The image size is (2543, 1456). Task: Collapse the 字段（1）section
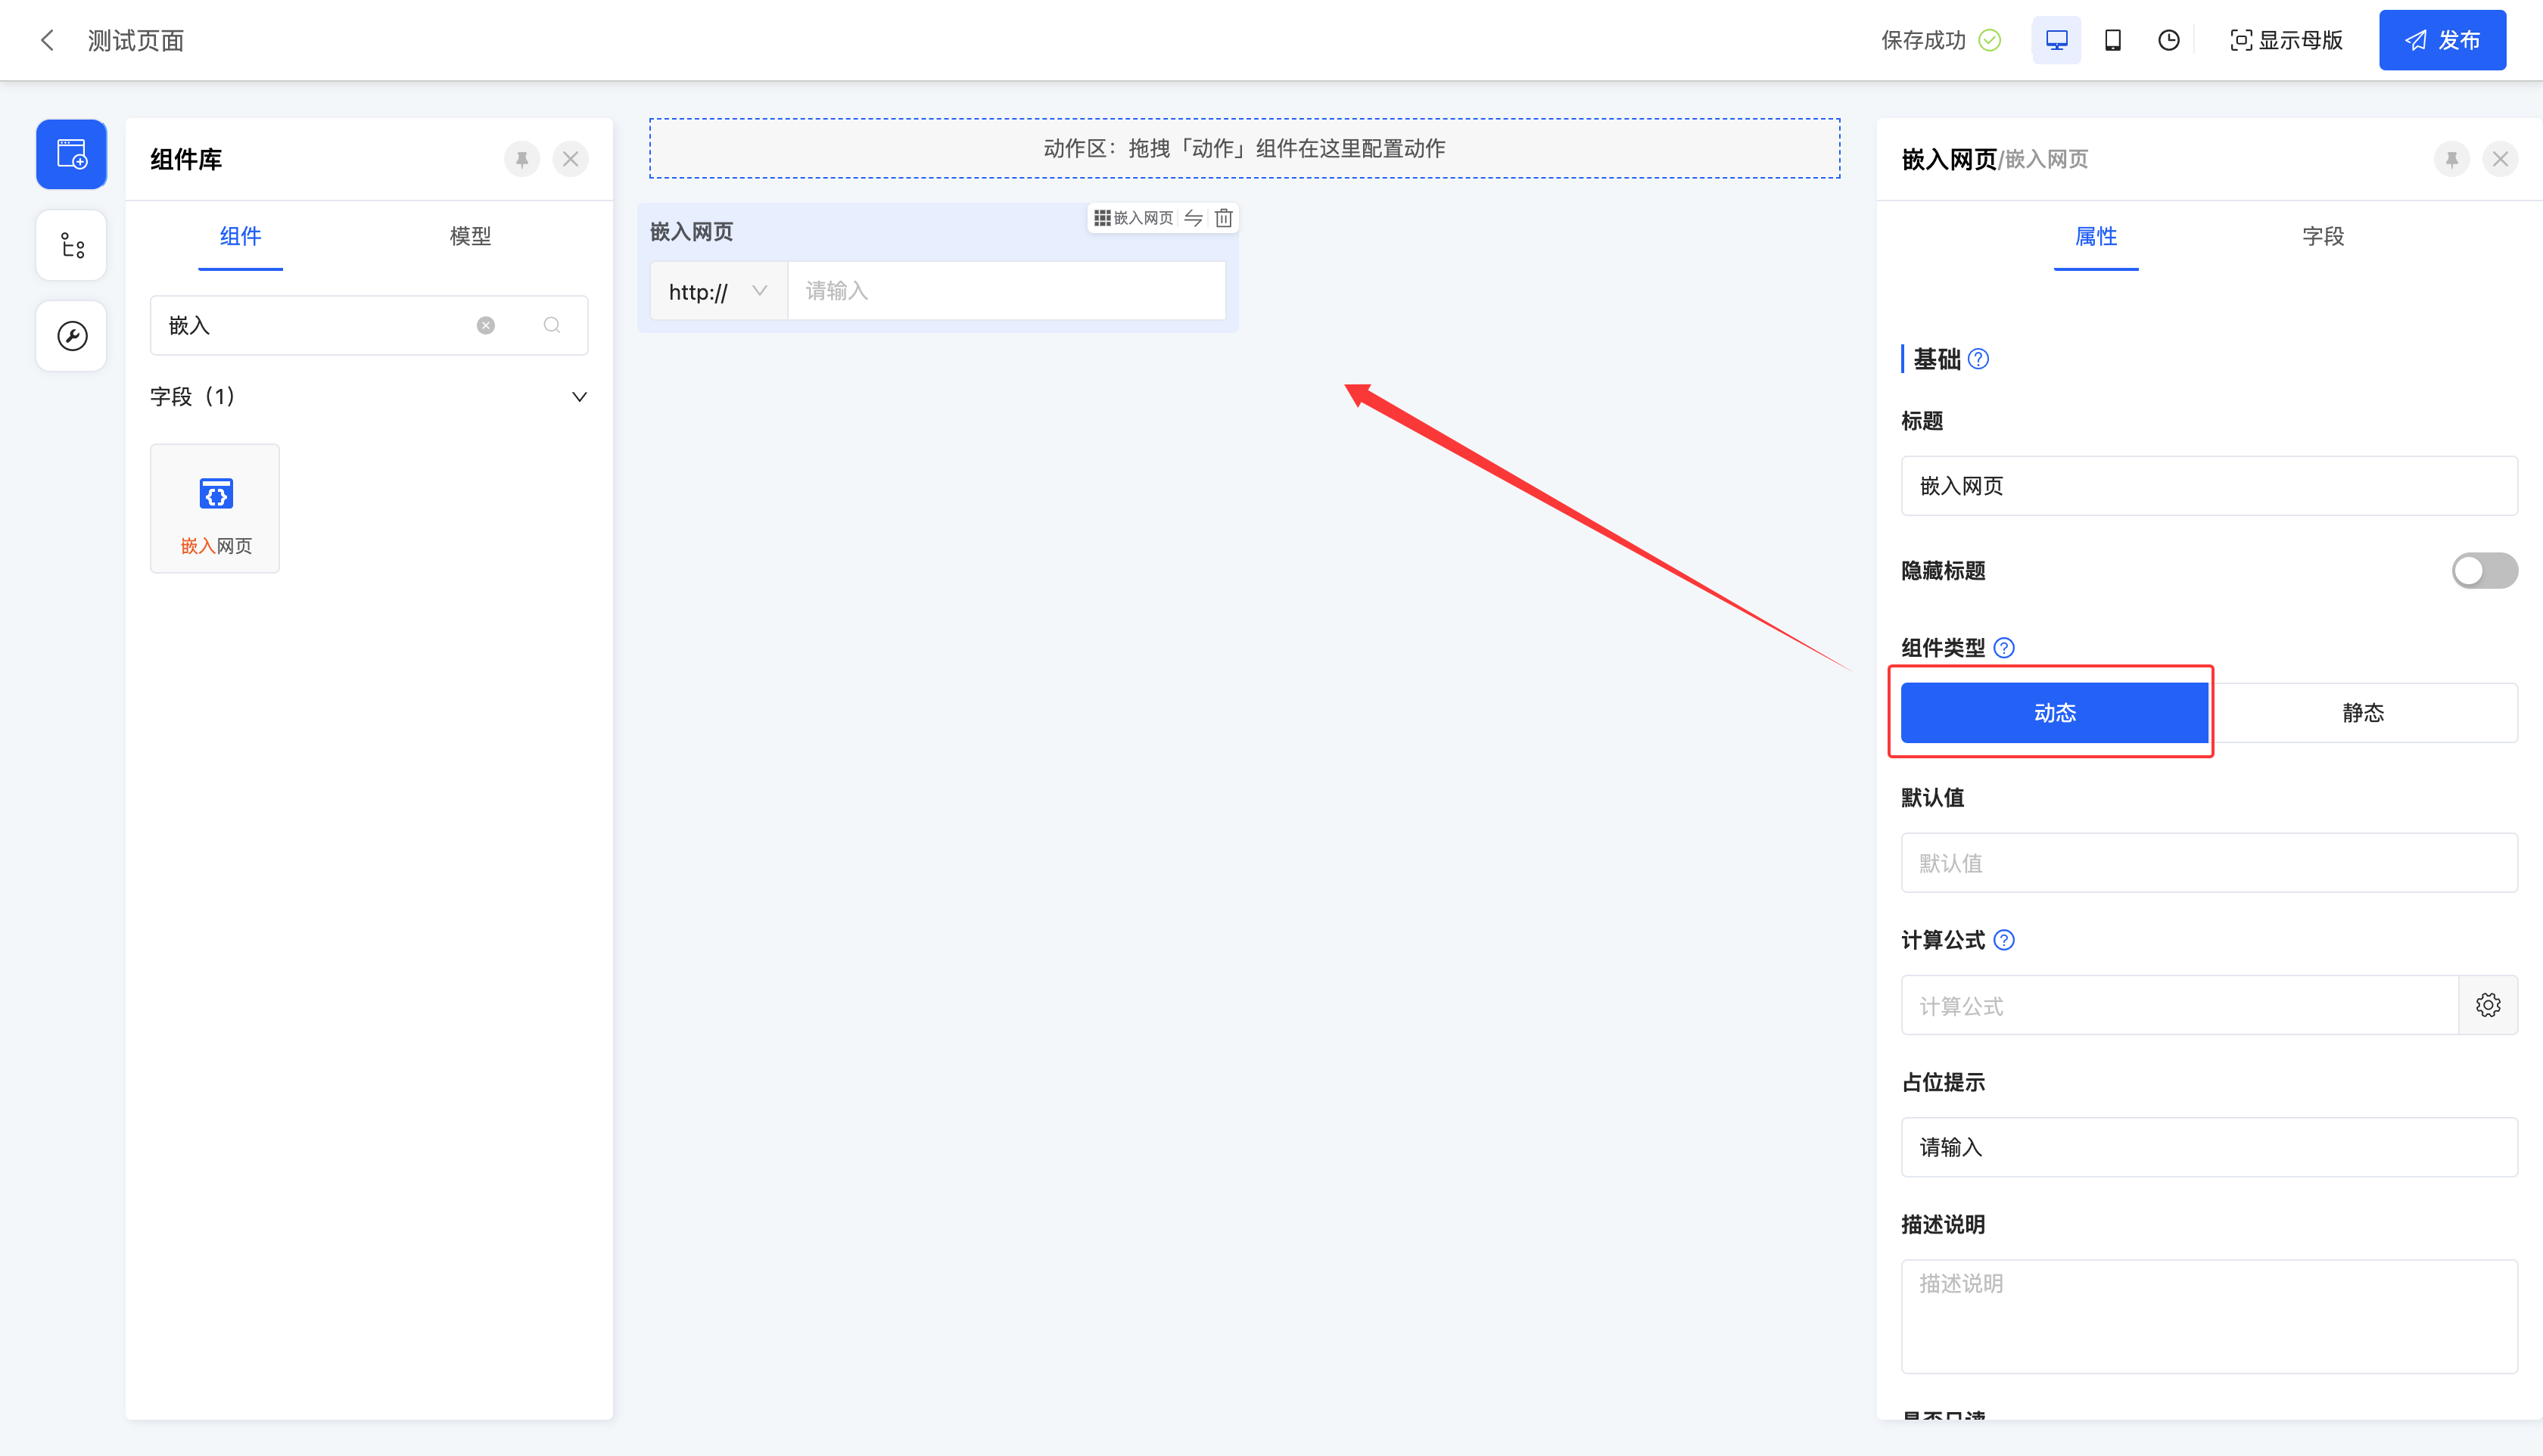579,397
